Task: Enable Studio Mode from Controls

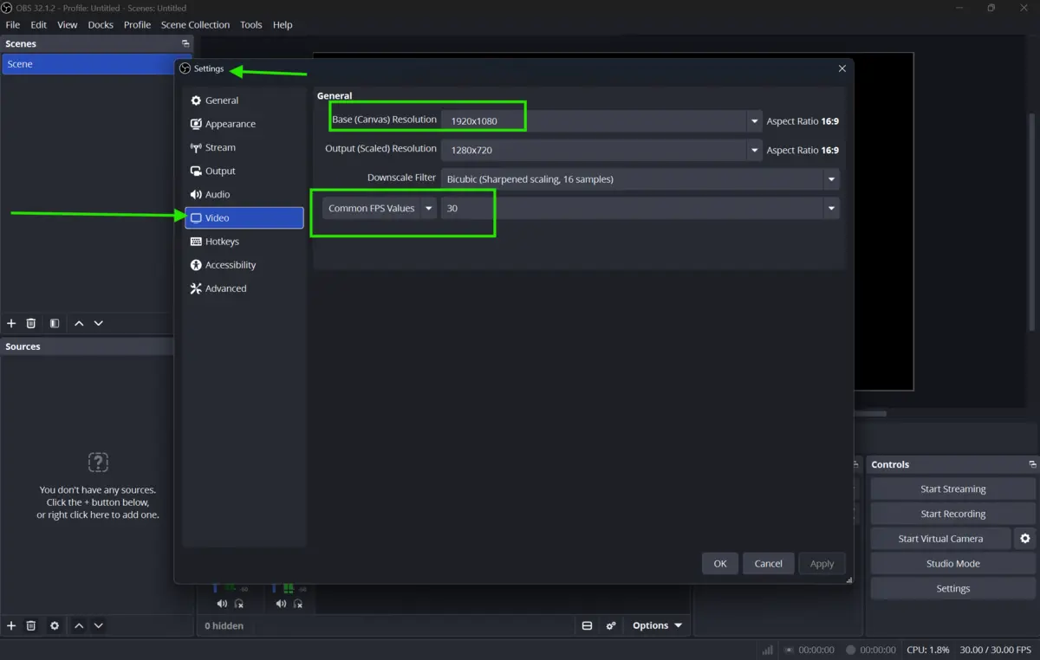Action: [953, 563]
